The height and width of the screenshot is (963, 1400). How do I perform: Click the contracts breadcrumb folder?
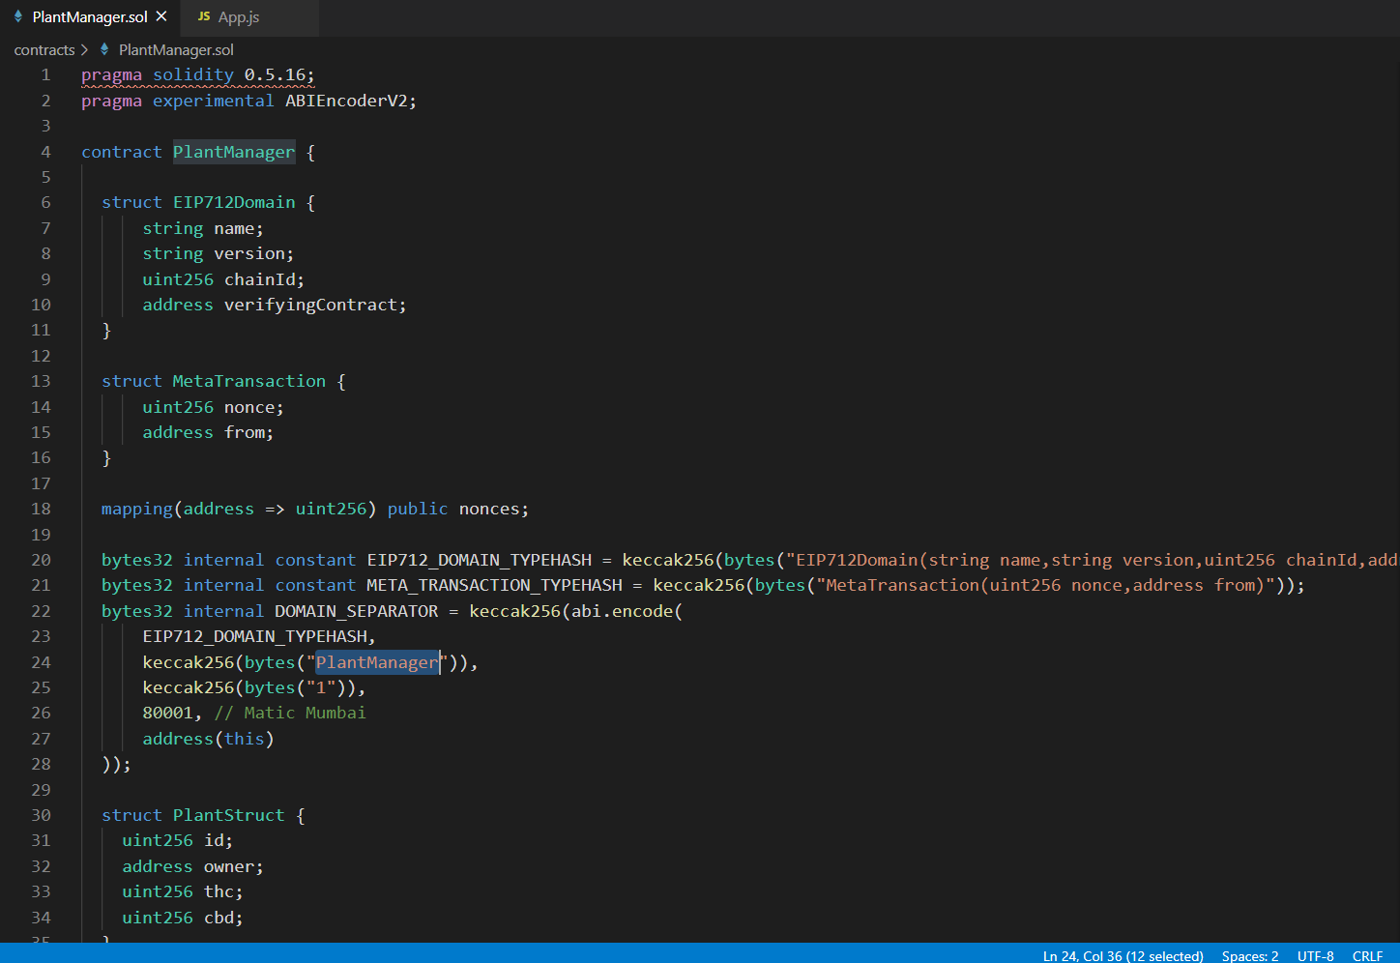[x=44, y=49]
